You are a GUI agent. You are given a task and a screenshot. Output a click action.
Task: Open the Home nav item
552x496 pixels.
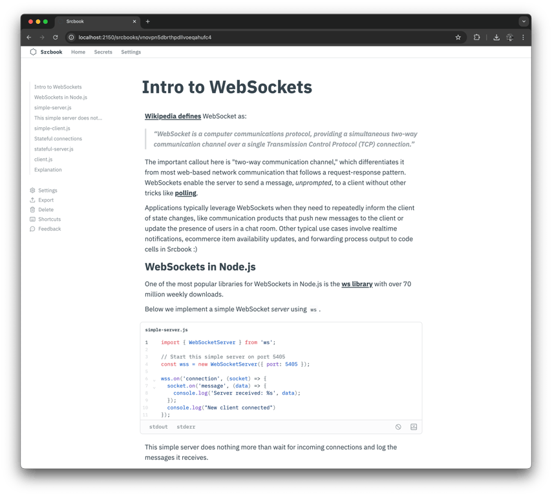78,52
